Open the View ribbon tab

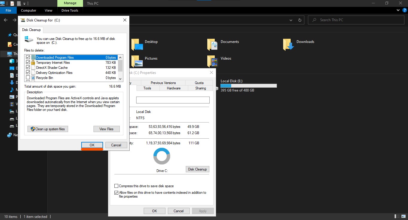click(x=48, y=10)
